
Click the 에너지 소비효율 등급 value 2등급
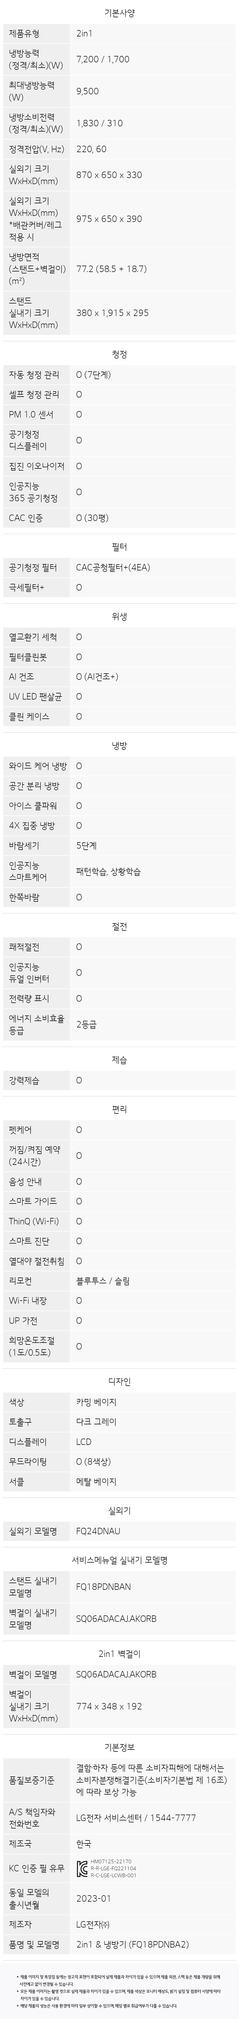tap(86, 1024)
